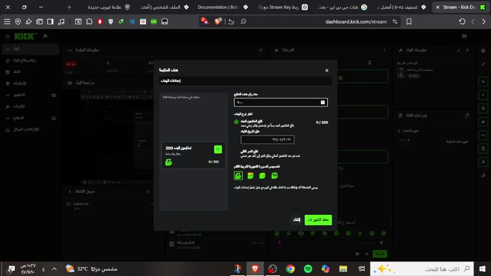Open Google Chrome from the taskbar

(x=290, y=269)
